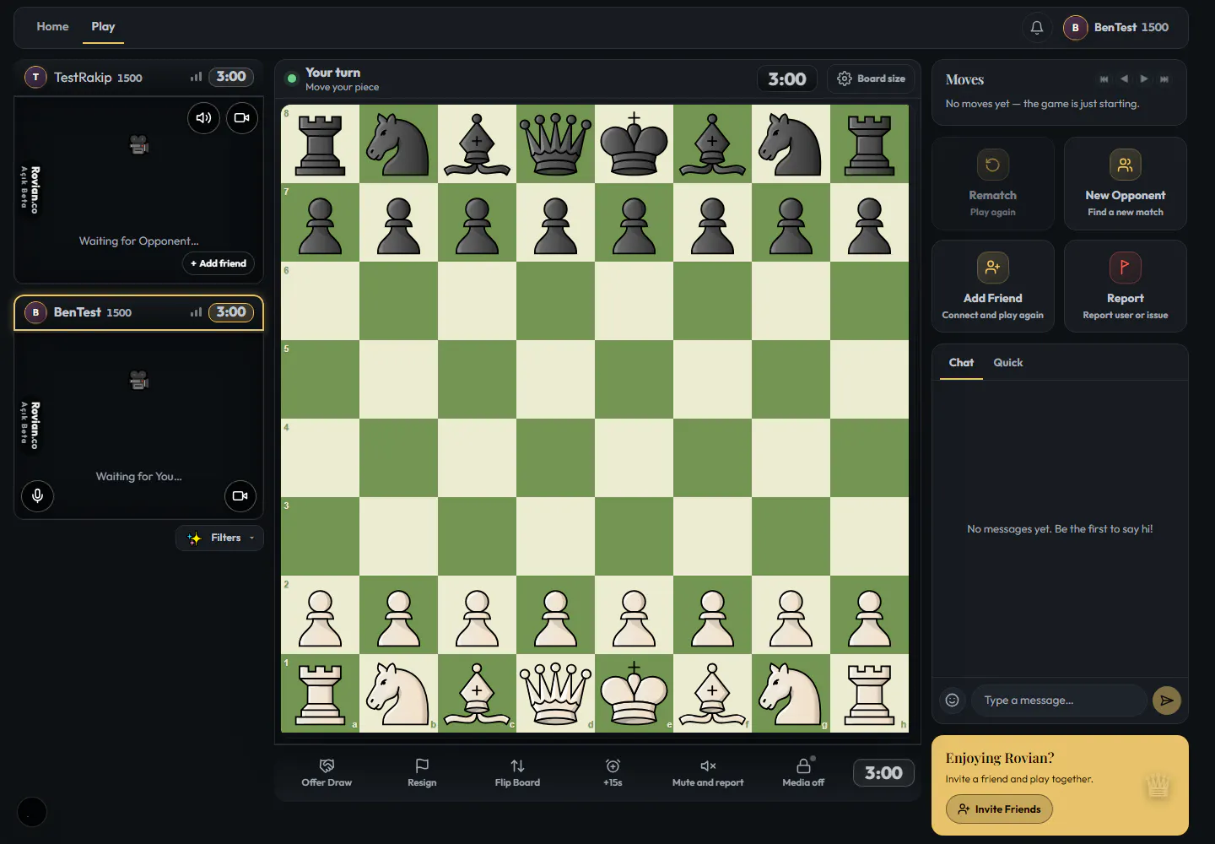Image resolution: width=1215 pixels, height=844 pixels.
Task: Open the BenTest profile avatar in header
Action: pos(1075,28)
